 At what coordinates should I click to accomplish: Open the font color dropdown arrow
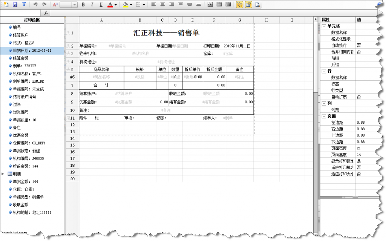tap(115, 5)
